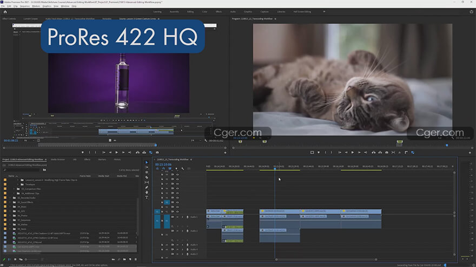Mute the Audio 1 track

pos(177,217)
